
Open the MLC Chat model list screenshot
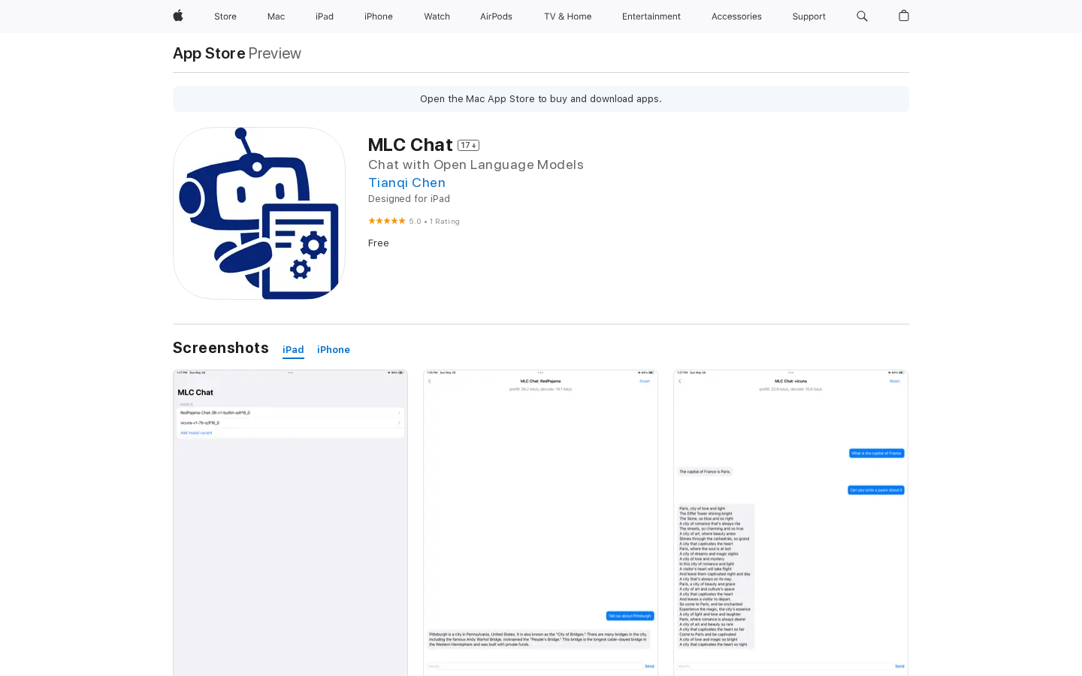[x=290, y=522]
